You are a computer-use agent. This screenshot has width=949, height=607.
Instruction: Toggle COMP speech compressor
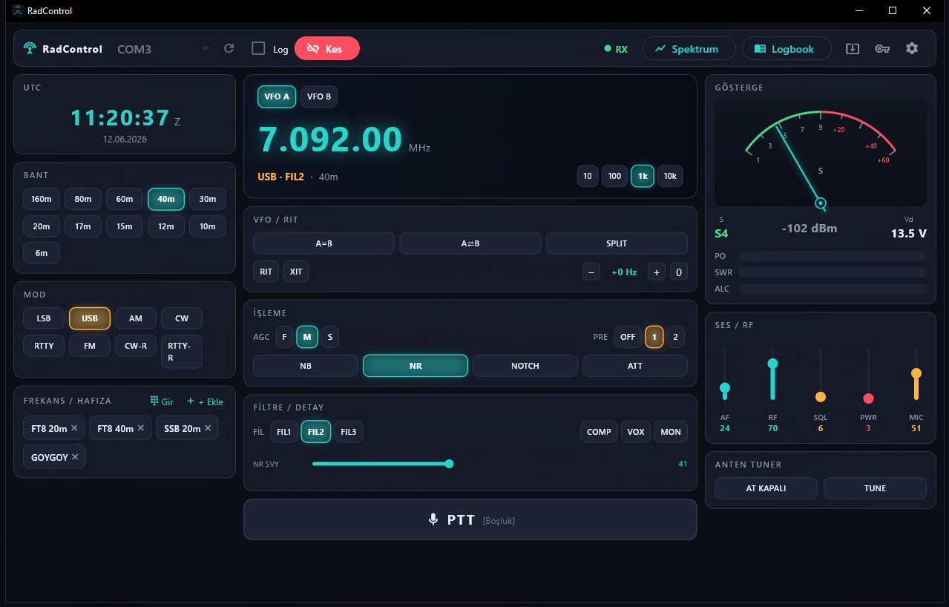[x=599, y=432]
